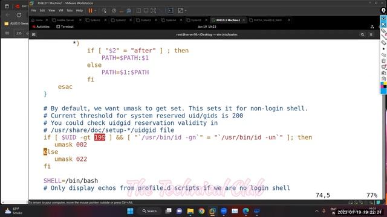
Task: Open the VM menu
Action: pos(60,11)
